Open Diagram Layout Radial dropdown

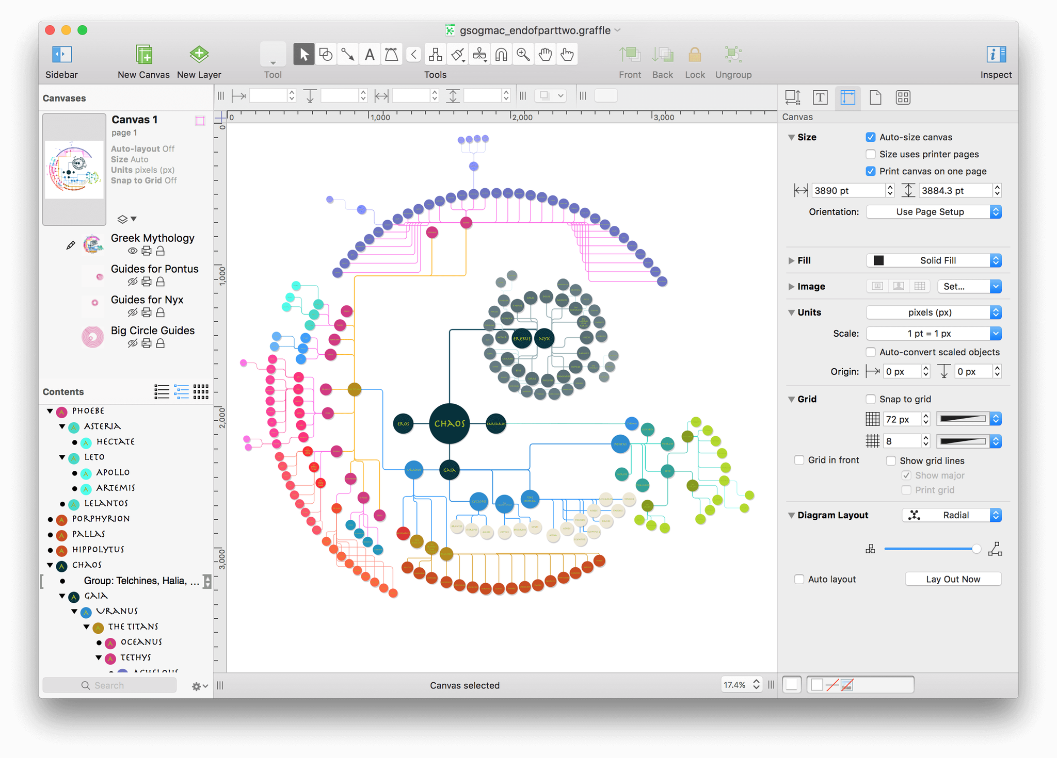pyautogui.click(x=952, y=515)
